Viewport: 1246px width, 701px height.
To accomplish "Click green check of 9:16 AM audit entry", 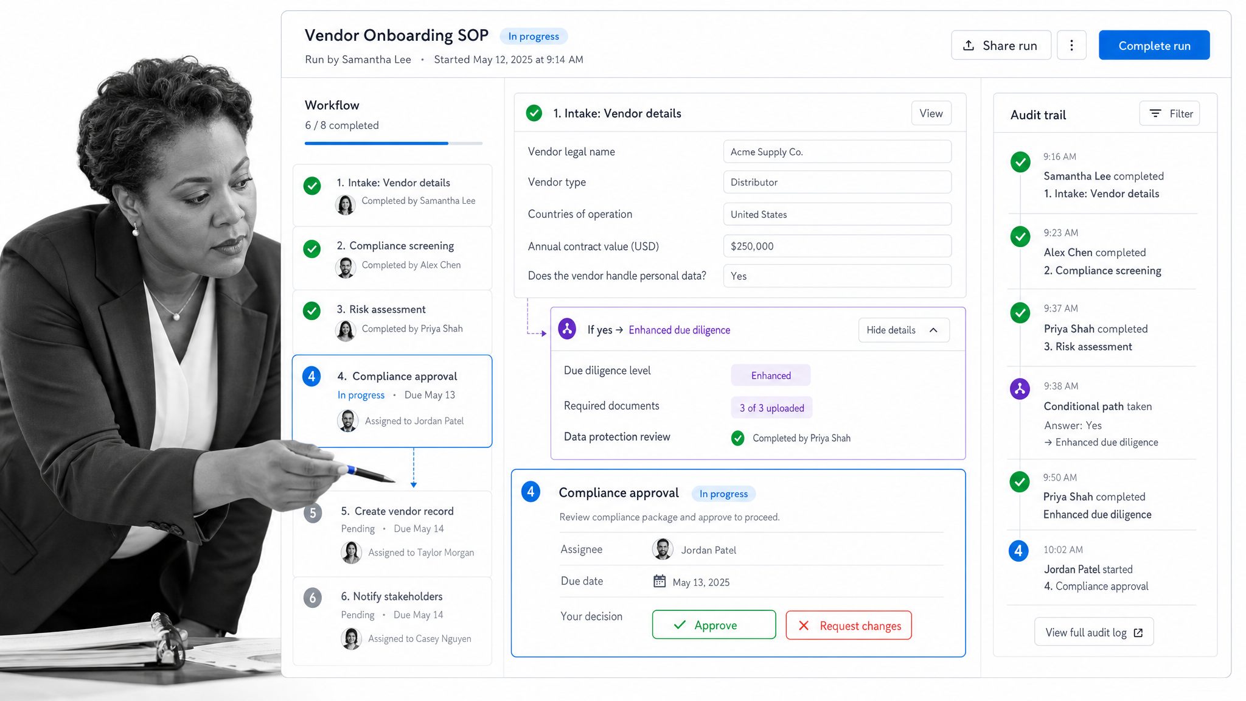I will click(x=1020, y=162).
